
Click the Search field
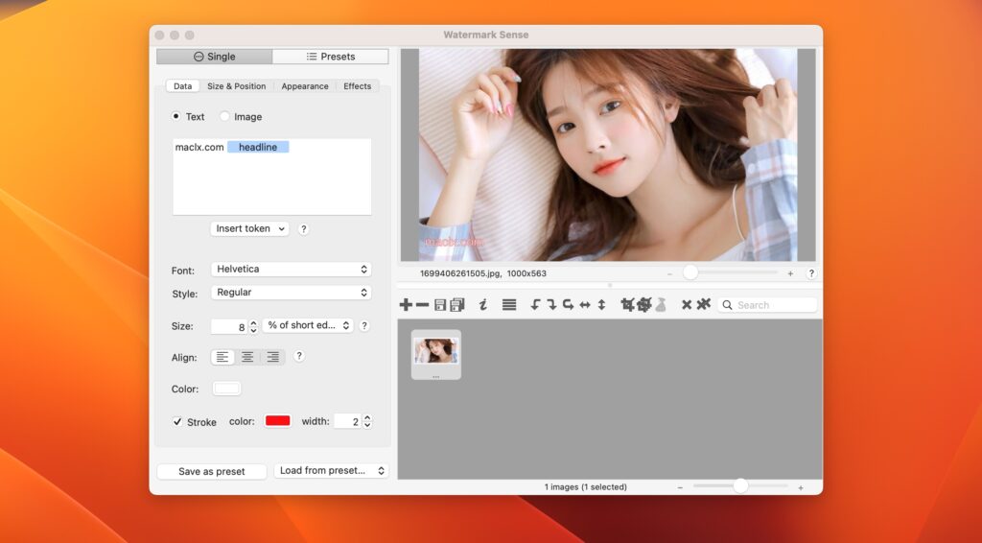pos(768,305)
